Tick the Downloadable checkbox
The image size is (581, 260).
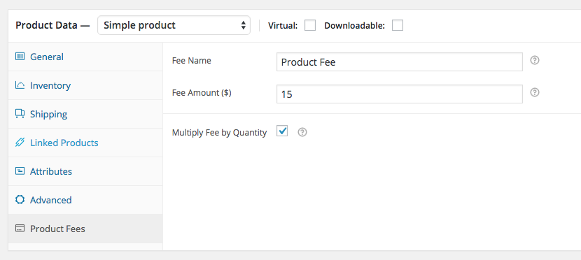click(x=398, y=26)
